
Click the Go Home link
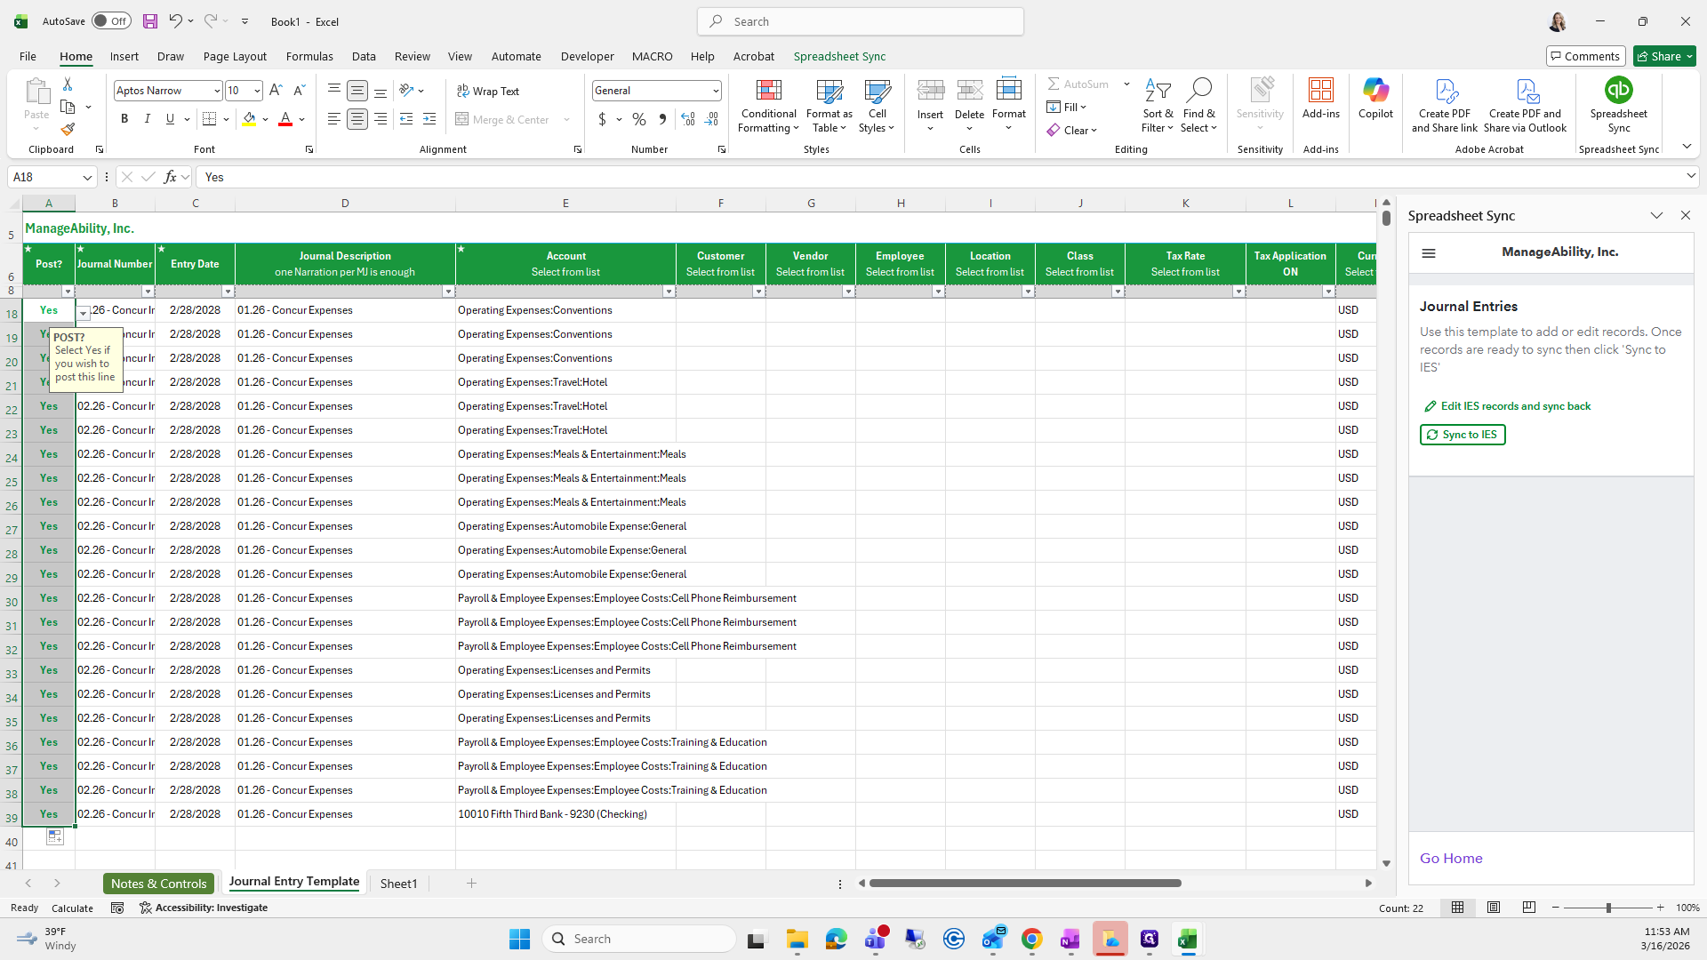click(x=1450, y=859)
